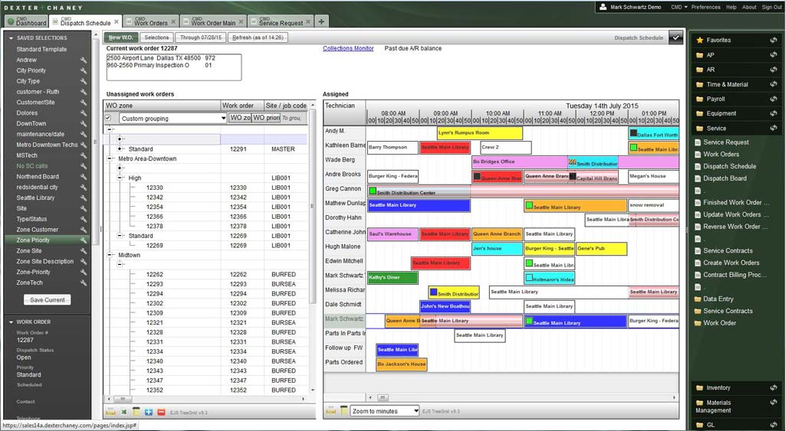Click the wrench icon next to City Priority
785x431 pixels.
click(x=84, y=70)
